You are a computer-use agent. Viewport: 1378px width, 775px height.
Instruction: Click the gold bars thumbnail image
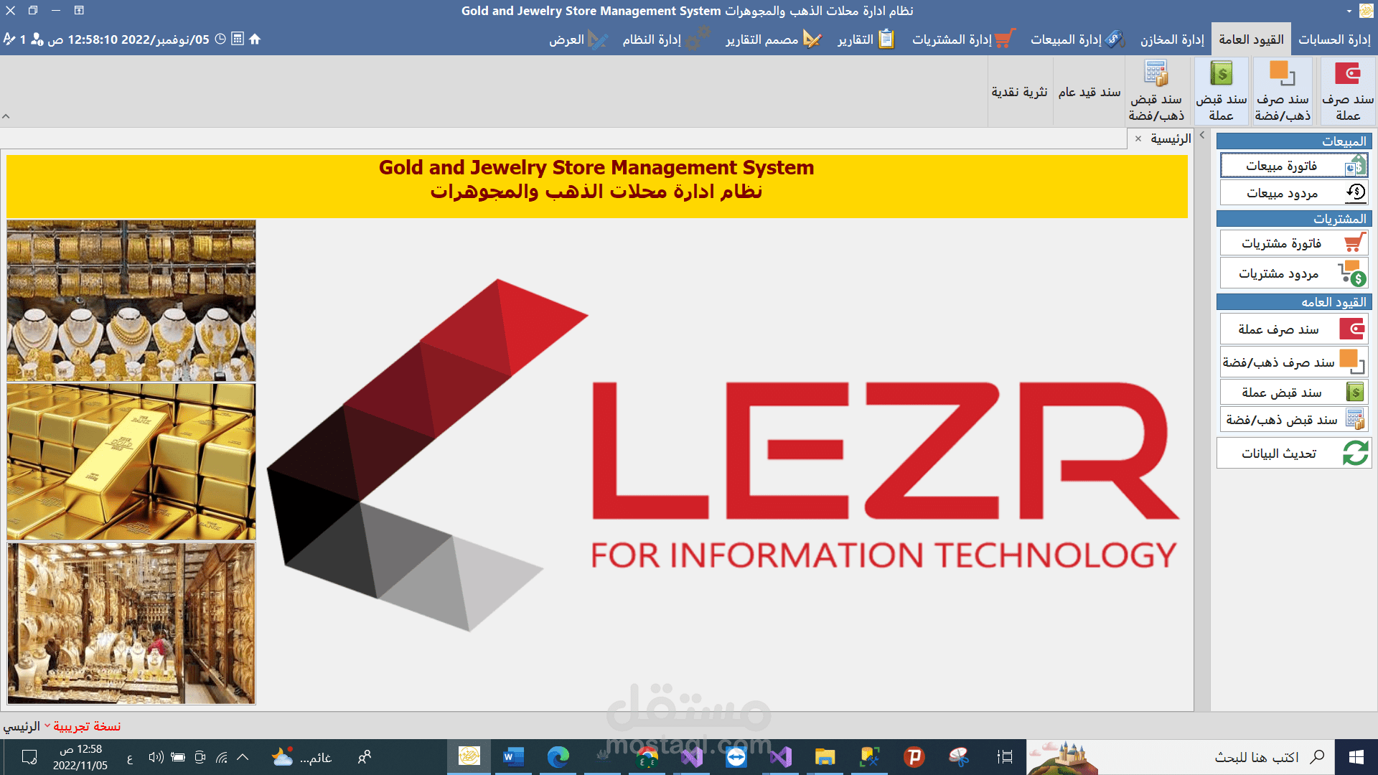click(131, 461)
